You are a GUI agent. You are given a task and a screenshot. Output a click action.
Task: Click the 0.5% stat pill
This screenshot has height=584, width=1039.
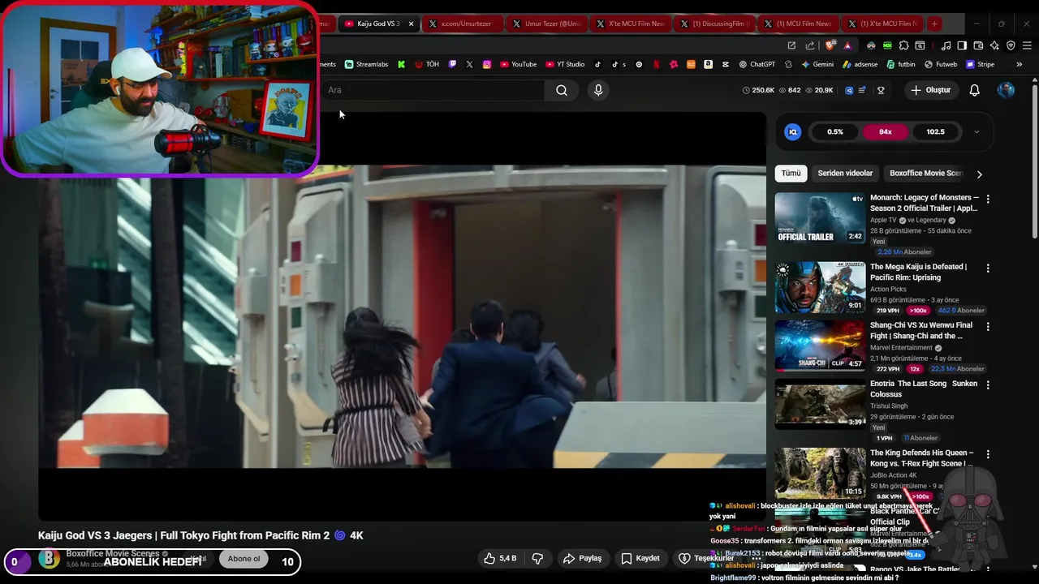click(x=835, y=131)
